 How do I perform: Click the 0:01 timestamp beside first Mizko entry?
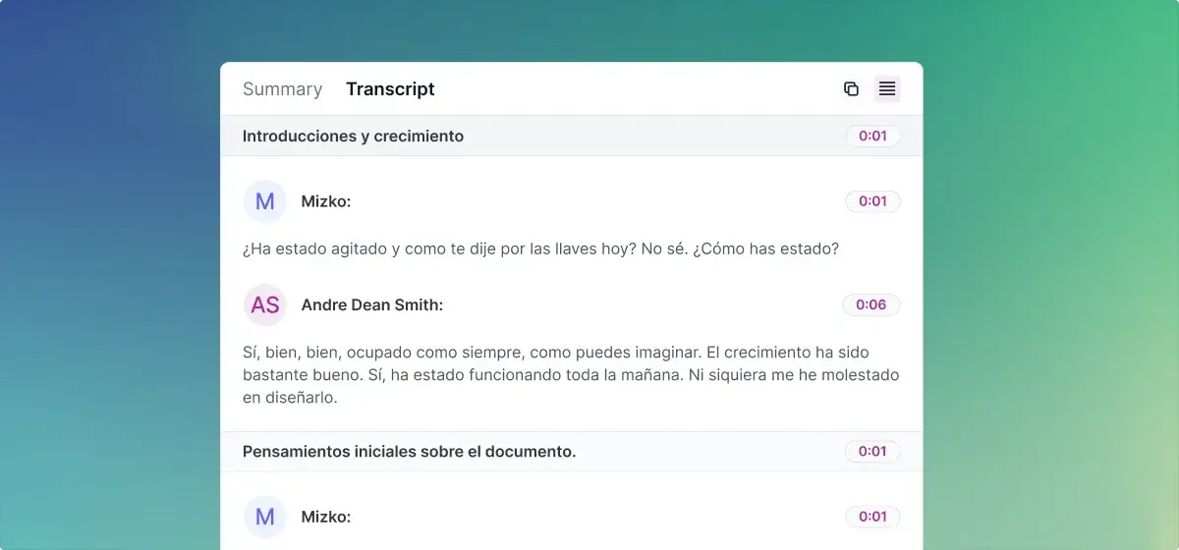[x=872, y=201]
